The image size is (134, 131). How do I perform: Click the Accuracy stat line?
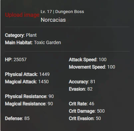point(82,82)
